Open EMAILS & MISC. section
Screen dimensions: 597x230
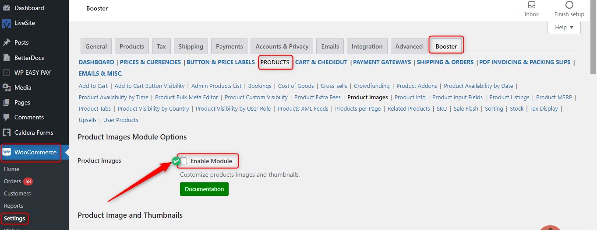[x=101, y=73]
